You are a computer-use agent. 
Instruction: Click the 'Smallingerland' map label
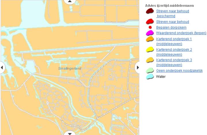point(70,68)
